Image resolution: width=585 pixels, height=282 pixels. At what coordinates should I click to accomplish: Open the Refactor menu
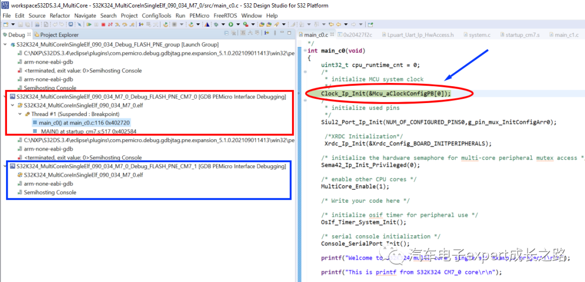pos(60,16)
